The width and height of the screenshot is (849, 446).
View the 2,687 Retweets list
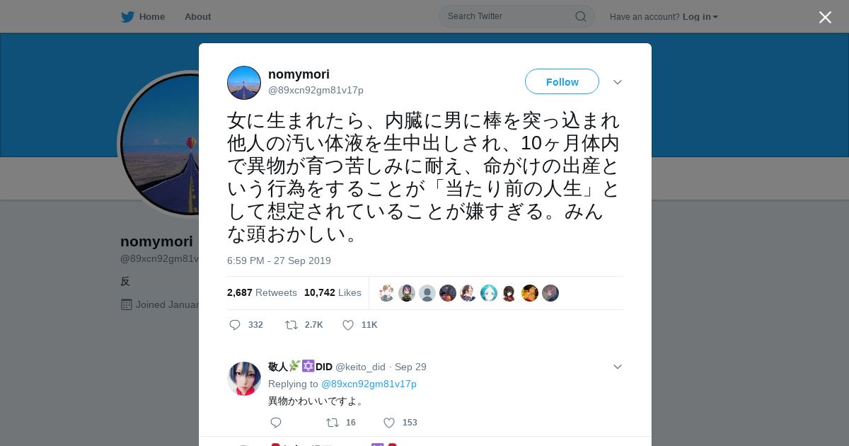262,292
